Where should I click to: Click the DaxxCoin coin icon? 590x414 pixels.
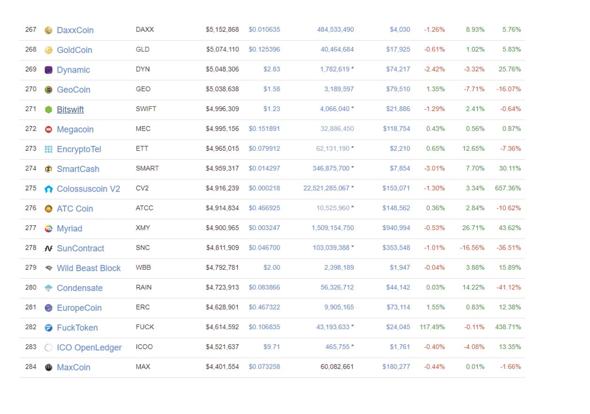tap(48, 30)
